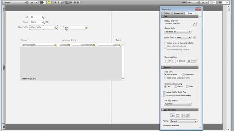Switch to Inspector Position tab
The height and width of the screenshot is (131, 234).
[166, 13]
